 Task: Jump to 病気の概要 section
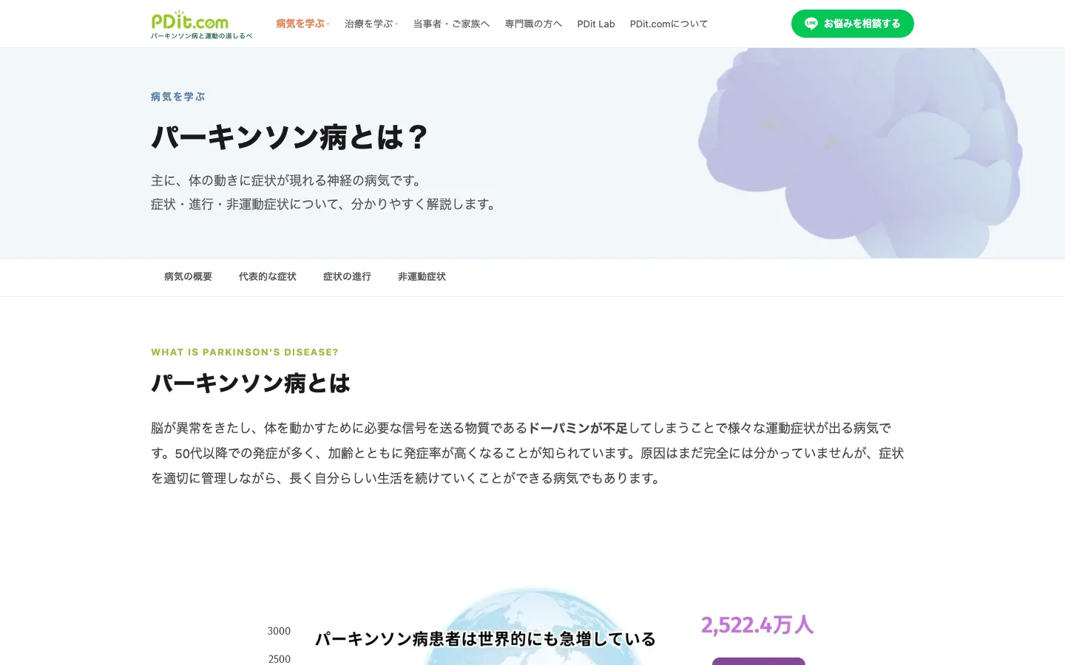[188, 276]
